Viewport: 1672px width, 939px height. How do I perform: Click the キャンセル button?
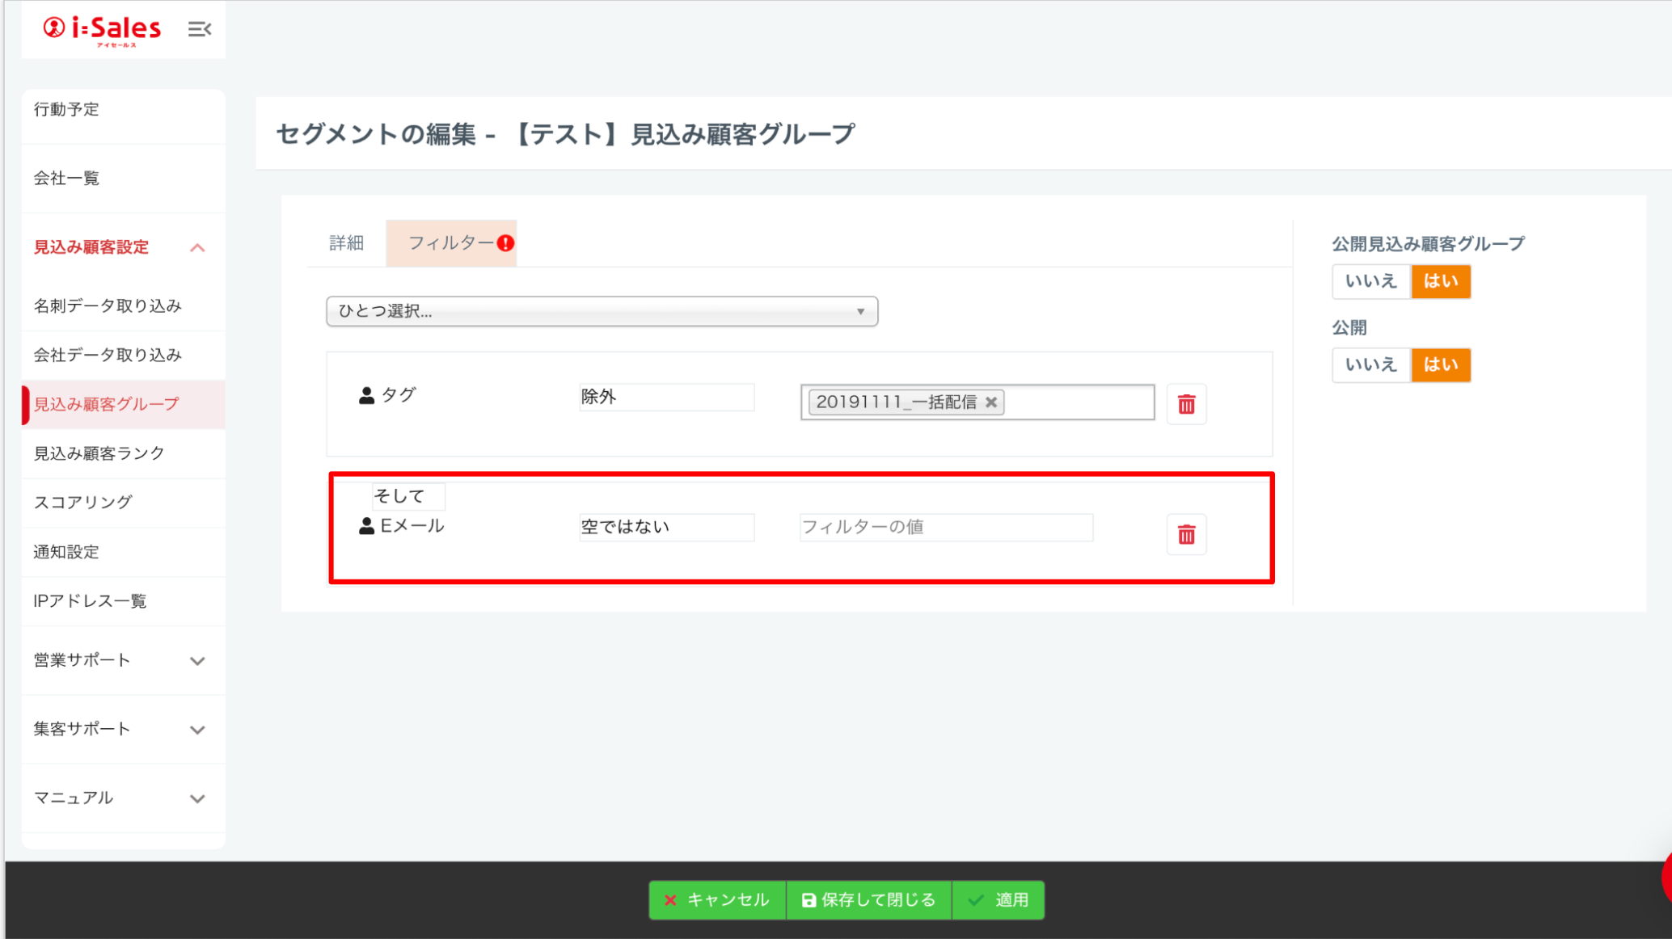coord(717,899)
